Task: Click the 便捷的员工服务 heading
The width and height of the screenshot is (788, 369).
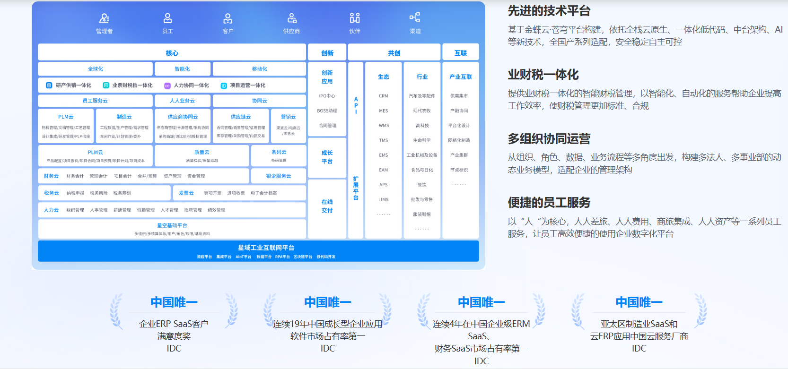Action: click(x=549, y=203)
